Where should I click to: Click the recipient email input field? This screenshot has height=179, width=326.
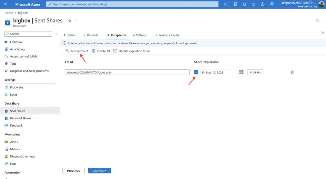click(x=127, y=72)
